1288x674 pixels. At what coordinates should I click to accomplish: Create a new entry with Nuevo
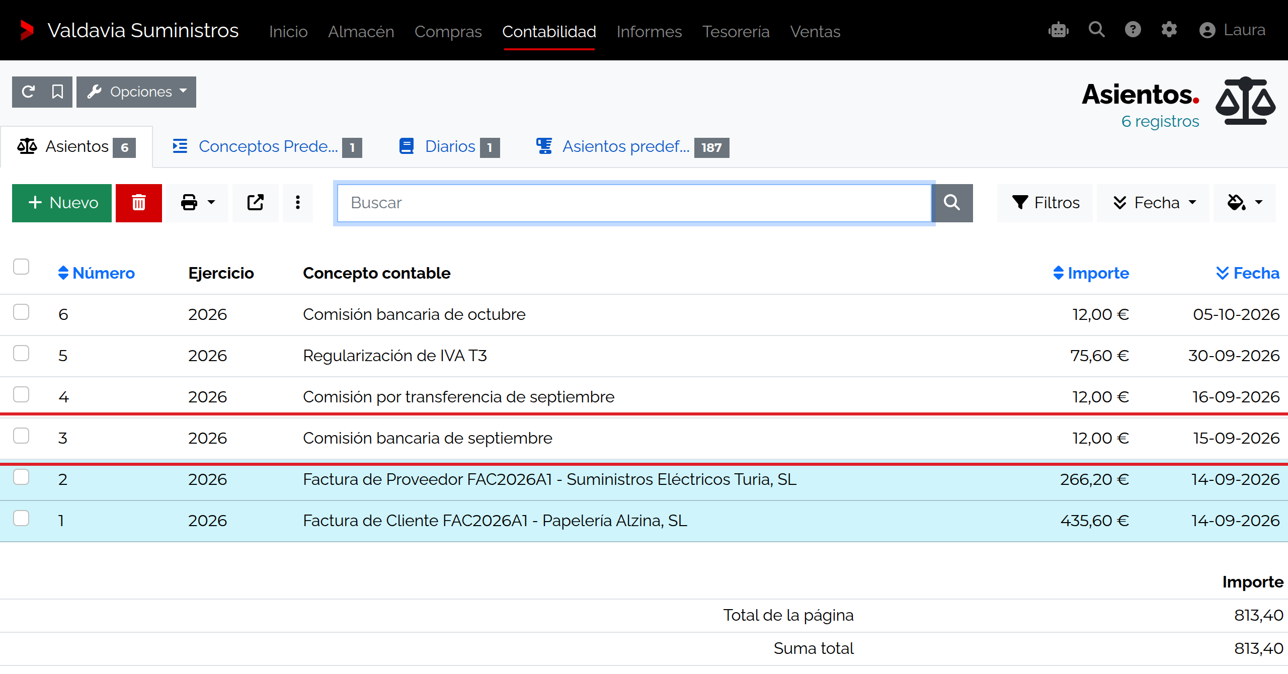pyautogui.click(x=62, y=203)
